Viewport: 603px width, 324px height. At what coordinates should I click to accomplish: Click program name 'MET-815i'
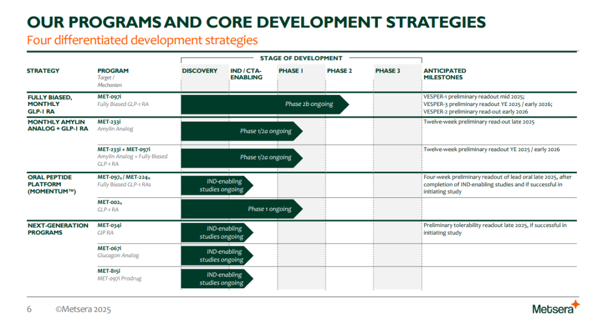[109, 271]
